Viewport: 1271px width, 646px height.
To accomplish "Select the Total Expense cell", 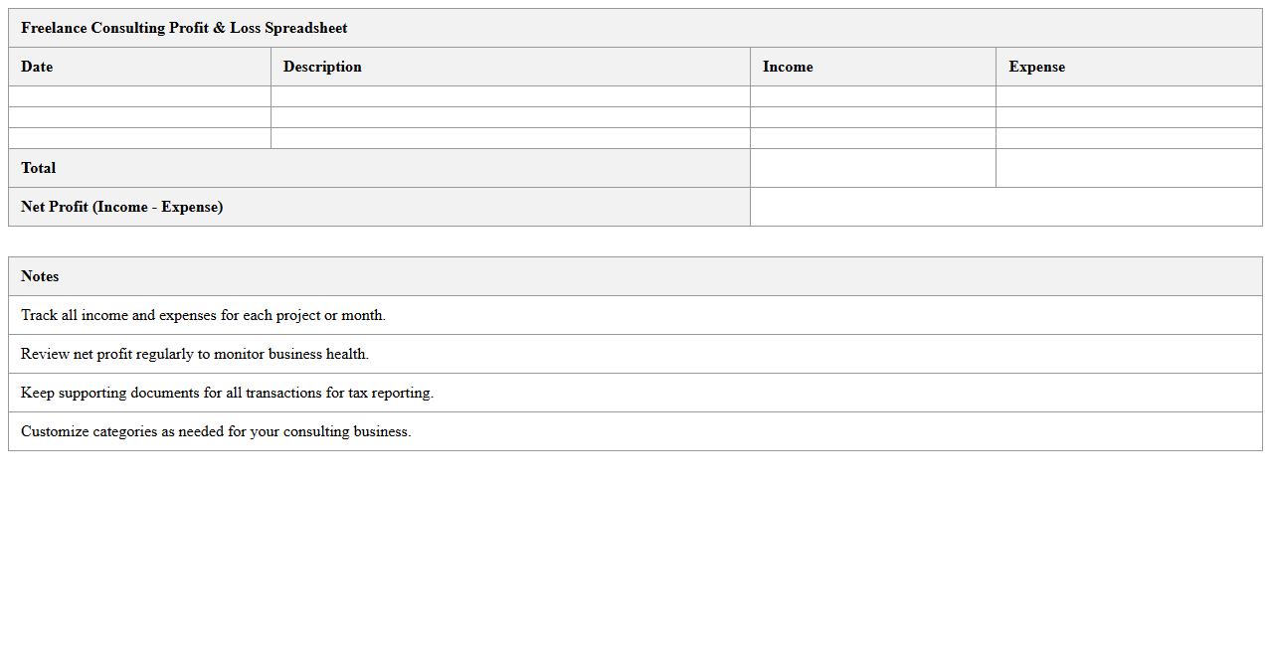I will (1129, 168).
